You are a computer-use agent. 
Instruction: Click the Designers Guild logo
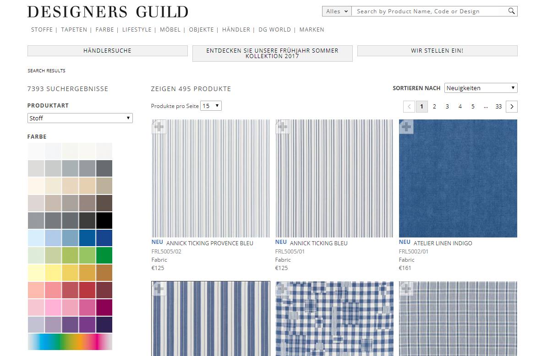pos(108,12)
